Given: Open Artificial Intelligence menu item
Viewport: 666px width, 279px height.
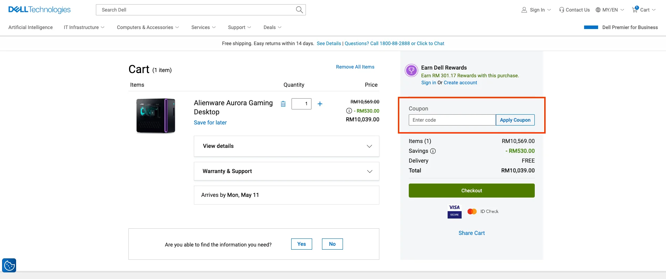Looking at the screenshot, I should pyautogui.click(x=30, y=27).
